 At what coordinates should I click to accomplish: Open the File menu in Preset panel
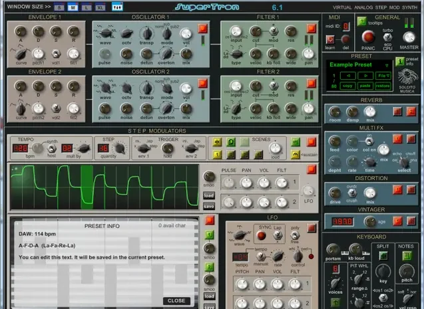tap(384, 75)
